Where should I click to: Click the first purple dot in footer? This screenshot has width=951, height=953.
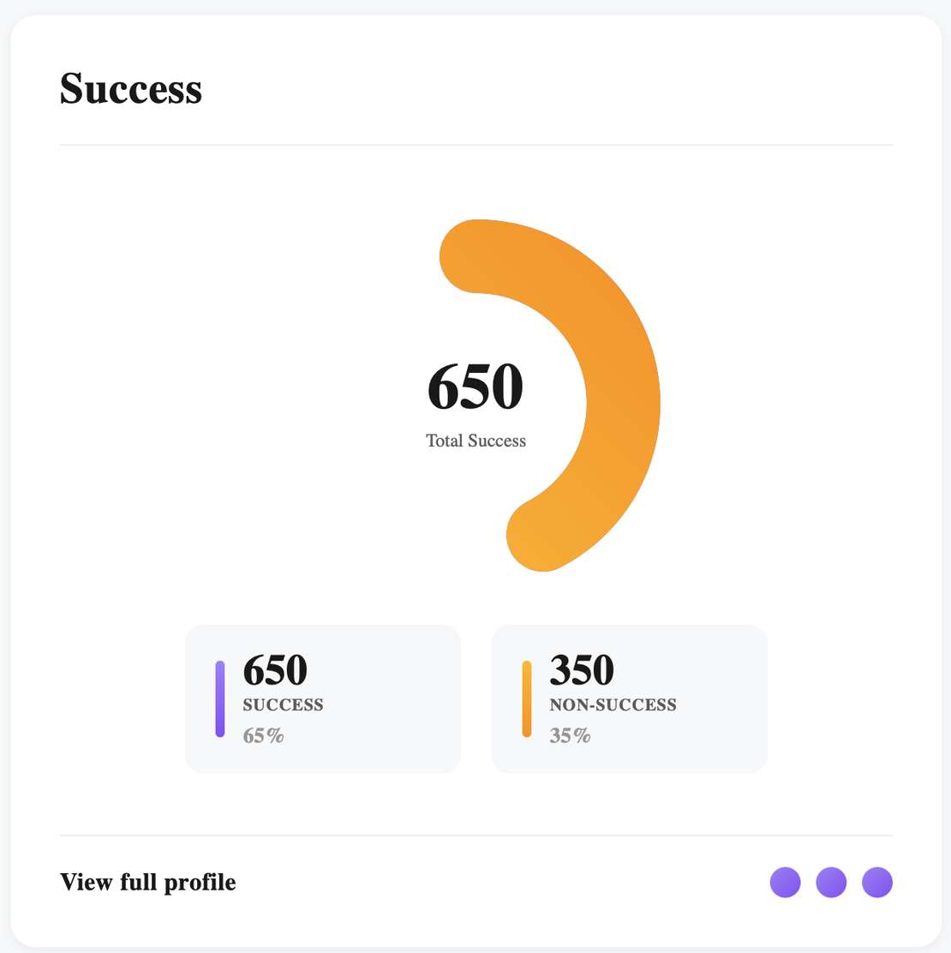(785, 882)
